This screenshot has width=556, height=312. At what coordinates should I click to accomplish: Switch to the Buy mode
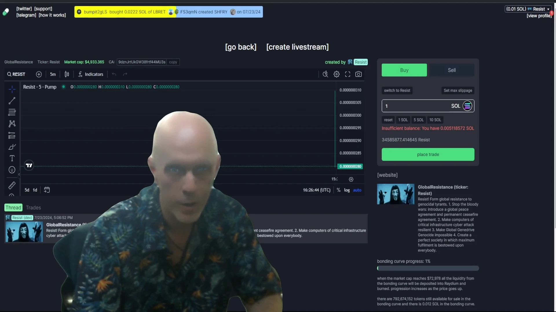click(404, 70)
